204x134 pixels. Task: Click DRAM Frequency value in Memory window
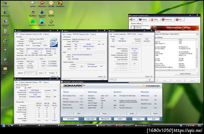pos(134,49)
